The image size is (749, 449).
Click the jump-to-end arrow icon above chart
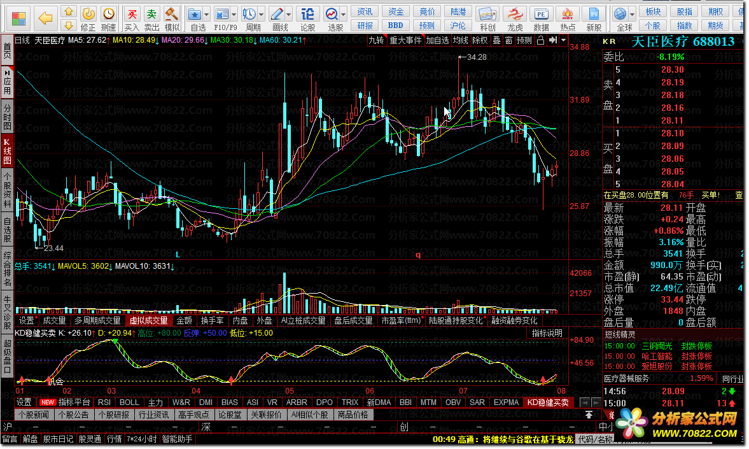(x=552, y=40)
